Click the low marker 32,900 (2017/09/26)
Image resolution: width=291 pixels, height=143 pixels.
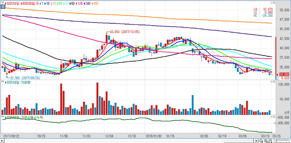[x=25, y=78]
